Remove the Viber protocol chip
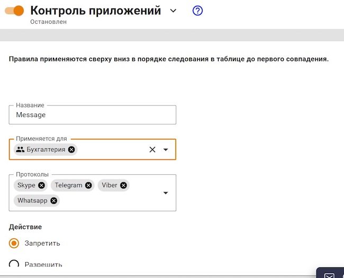Image resolution: width=344 pixels, height=278 pixels. coord(123,185)
